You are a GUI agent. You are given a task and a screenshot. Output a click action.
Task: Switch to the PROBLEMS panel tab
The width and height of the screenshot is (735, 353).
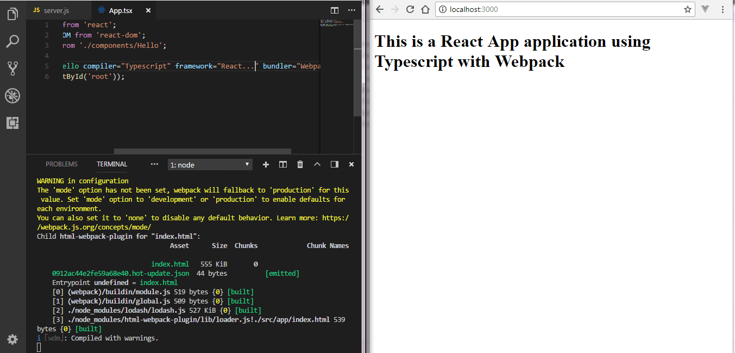tap(61, 164)
